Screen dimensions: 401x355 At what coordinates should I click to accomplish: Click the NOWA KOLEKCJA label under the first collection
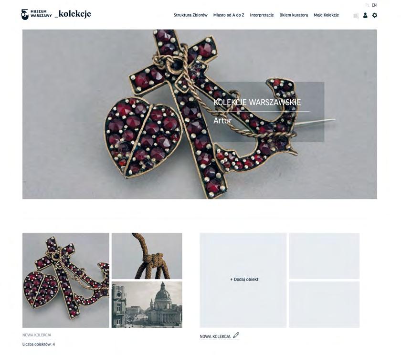(37, 335)
